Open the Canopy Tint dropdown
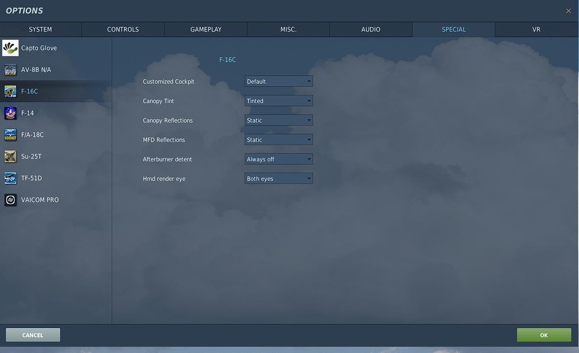The image size is (579, 353). 279,101
